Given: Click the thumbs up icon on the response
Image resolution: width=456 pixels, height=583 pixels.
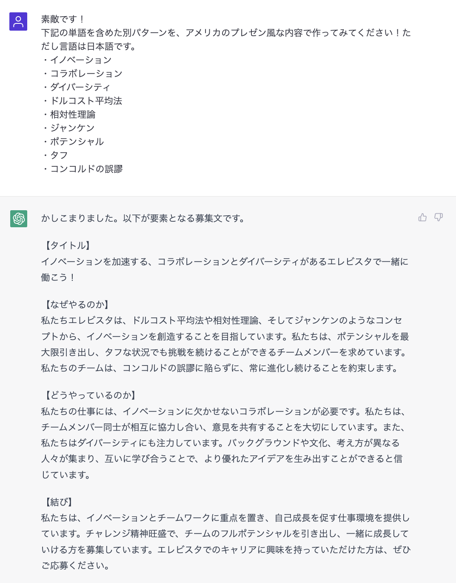Looking at the screenshot, I should (422, 217).
